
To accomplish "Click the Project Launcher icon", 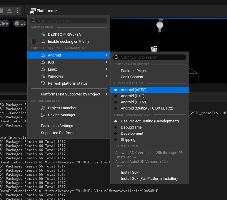I will pyautogui.click(x=43, y=108).
